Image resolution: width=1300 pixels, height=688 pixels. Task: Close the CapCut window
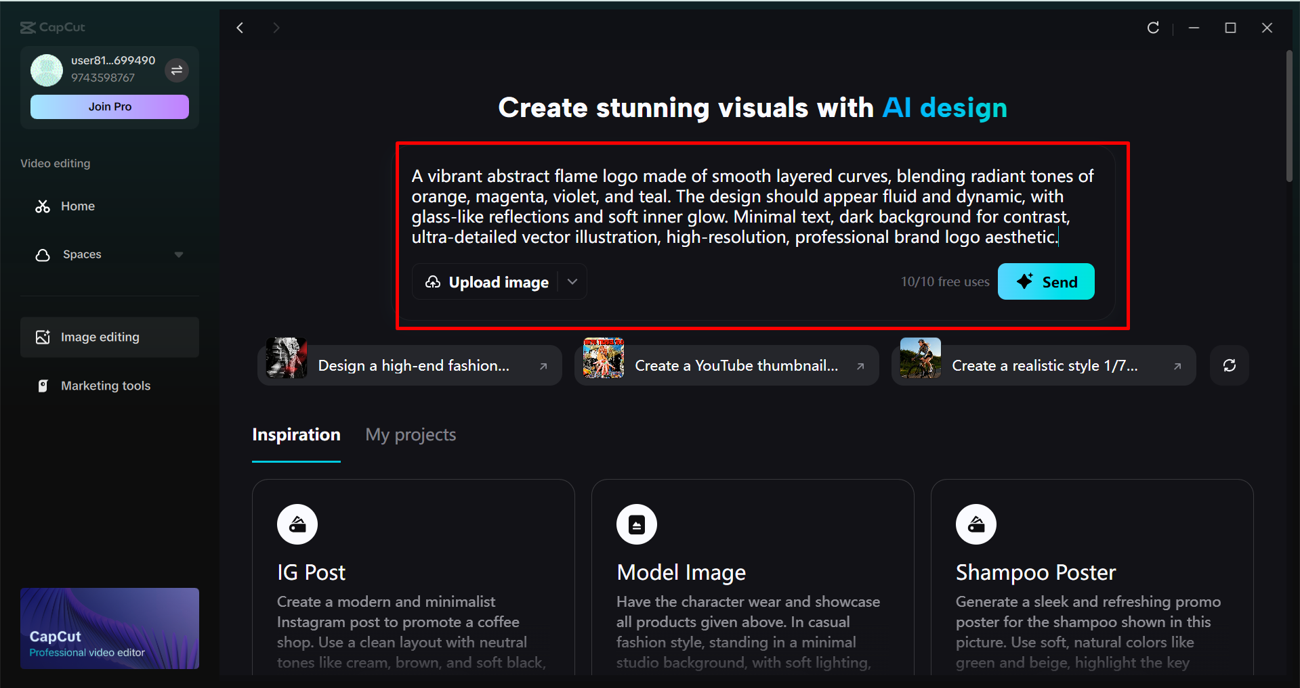[1267, 28]
